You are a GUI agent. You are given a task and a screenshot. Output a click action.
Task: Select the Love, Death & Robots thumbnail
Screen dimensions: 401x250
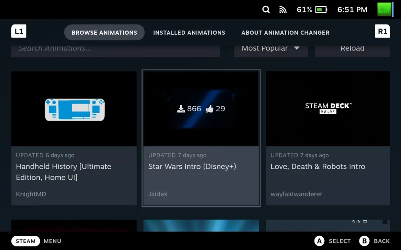point(328,109)
